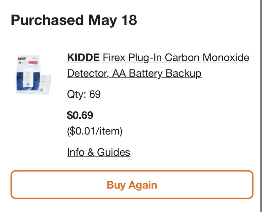Open the Info & Guides link
Viewport: 264px width, 212px height.
(98, 152)
